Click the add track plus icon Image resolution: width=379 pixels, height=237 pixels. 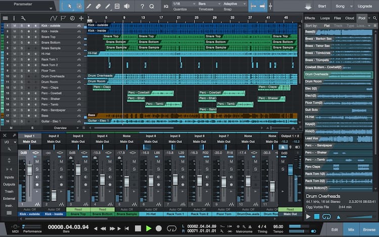81,18
